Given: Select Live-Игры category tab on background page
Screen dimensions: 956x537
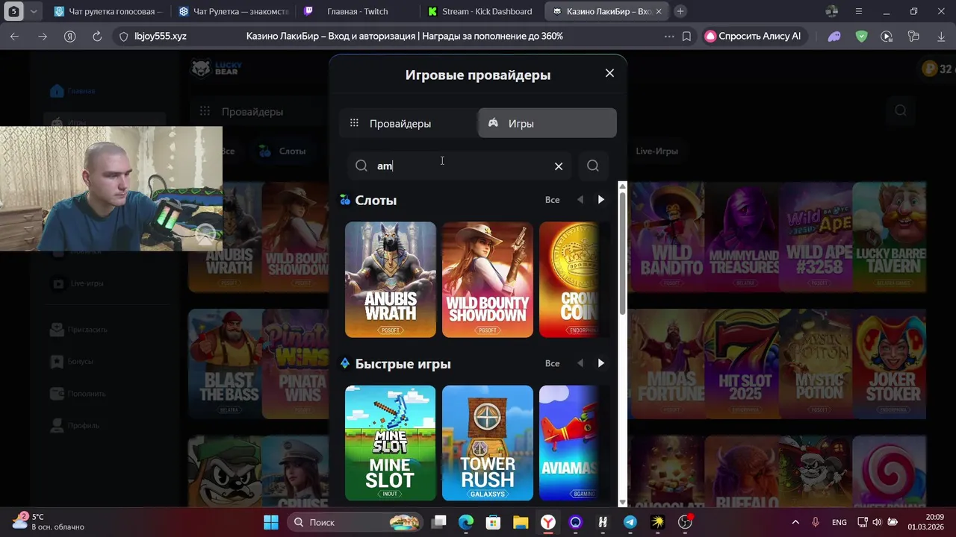Looking at the screenshot, I should point(657,151).
